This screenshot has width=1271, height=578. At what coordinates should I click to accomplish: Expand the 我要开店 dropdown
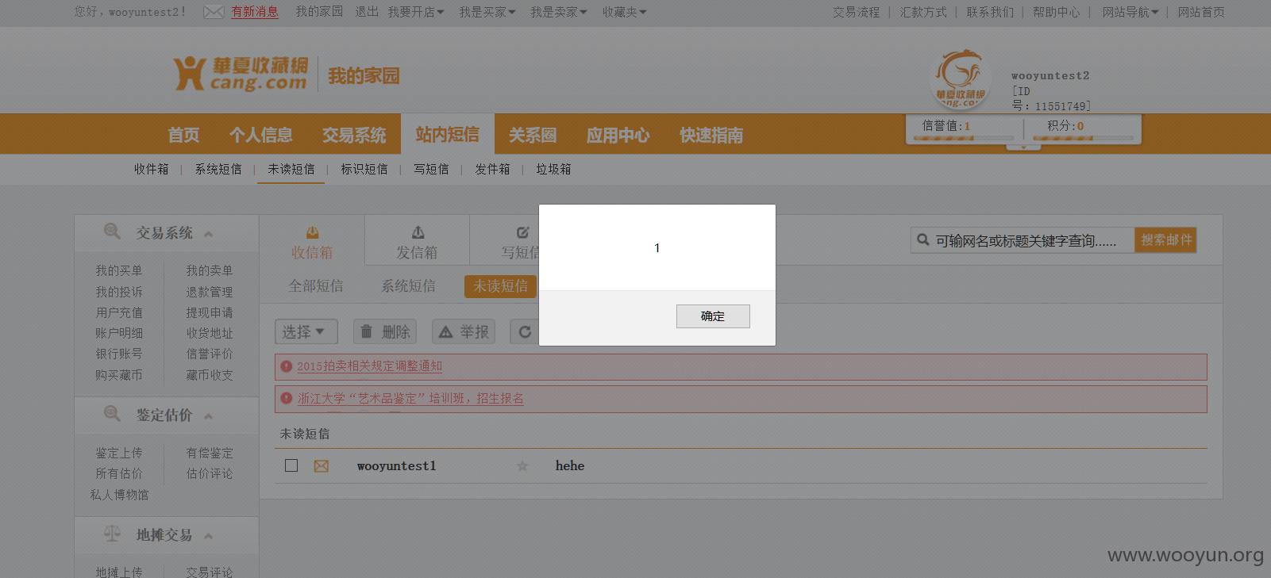coord(416,12)
